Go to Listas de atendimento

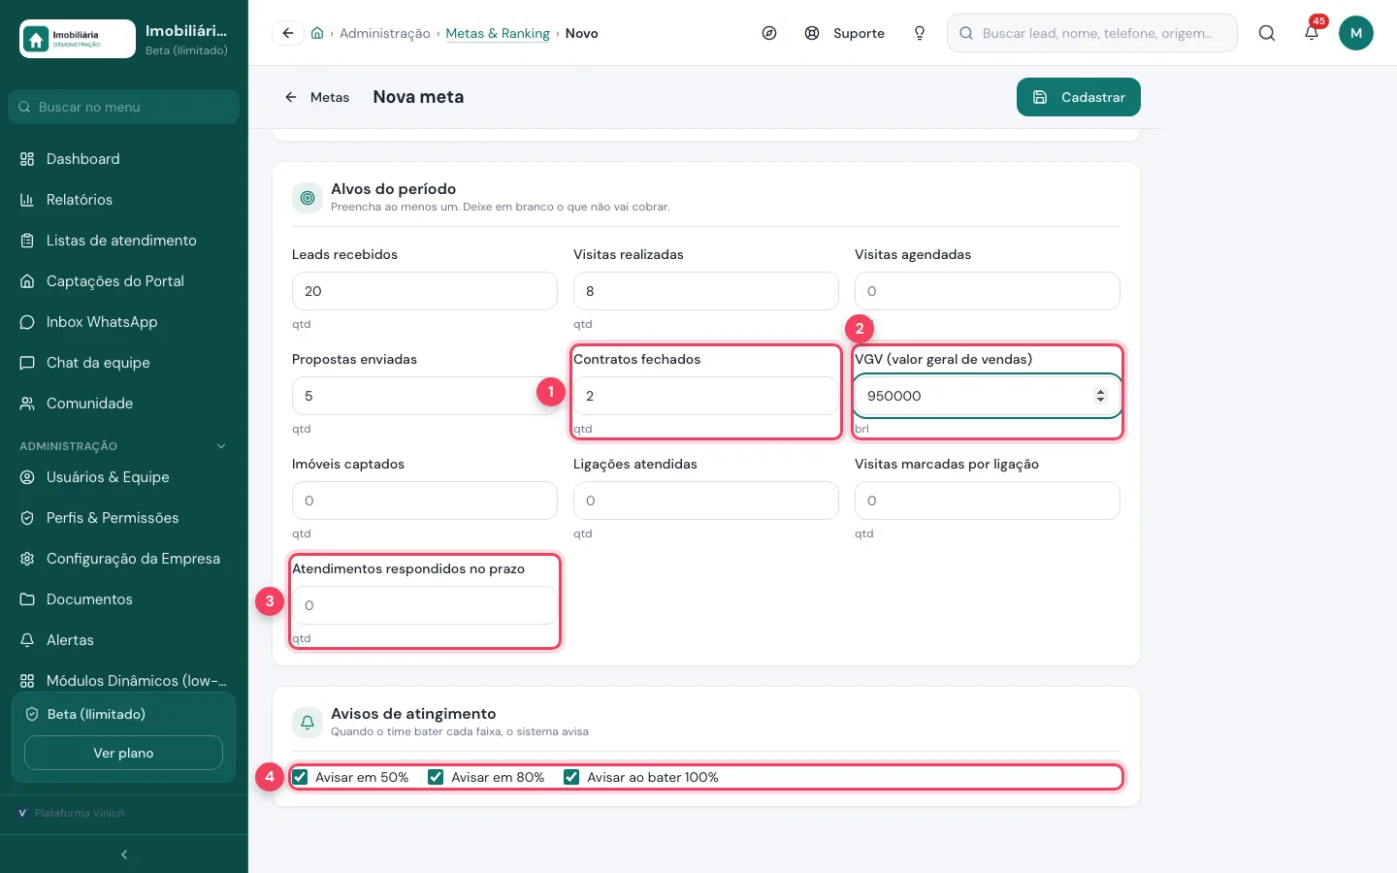124,241
